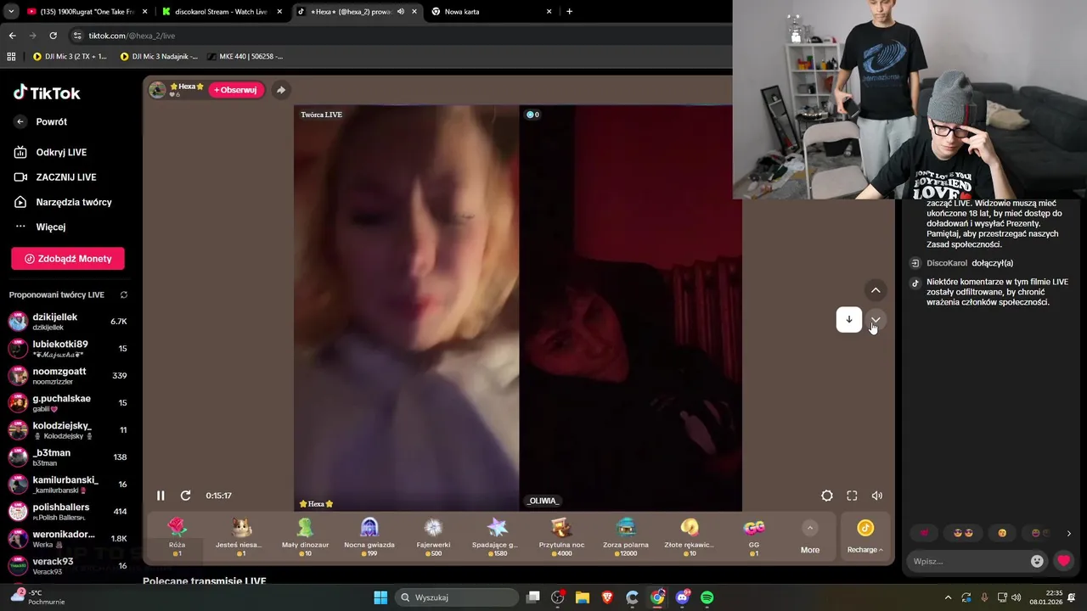Reload the current page

[x=53, y=36]
